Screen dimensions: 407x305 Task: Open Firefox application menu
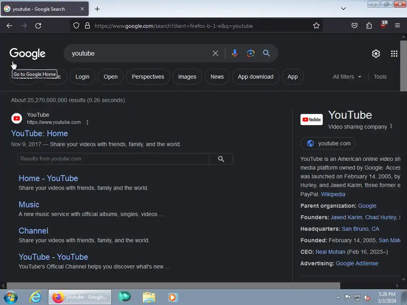click(397, 25)
